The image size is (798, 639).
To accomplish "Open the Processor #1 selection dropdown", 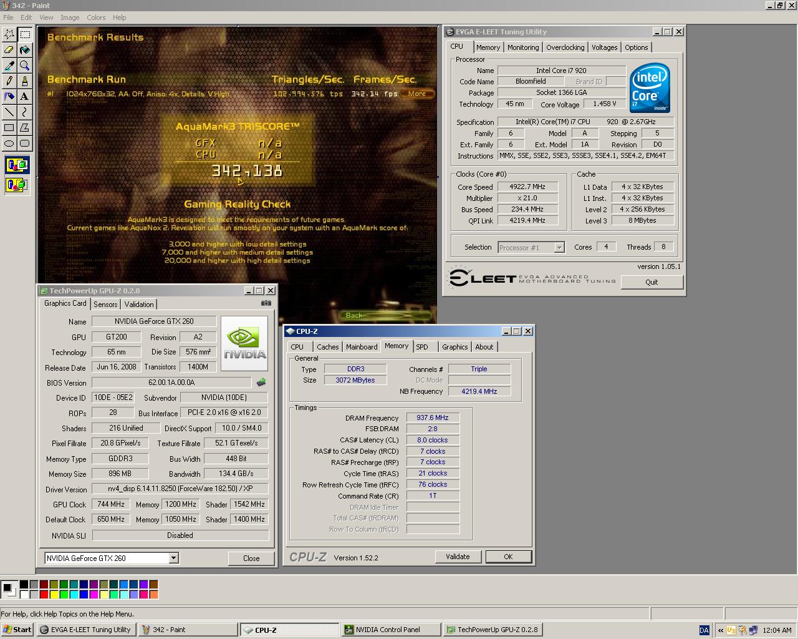I will click(559, 248).
